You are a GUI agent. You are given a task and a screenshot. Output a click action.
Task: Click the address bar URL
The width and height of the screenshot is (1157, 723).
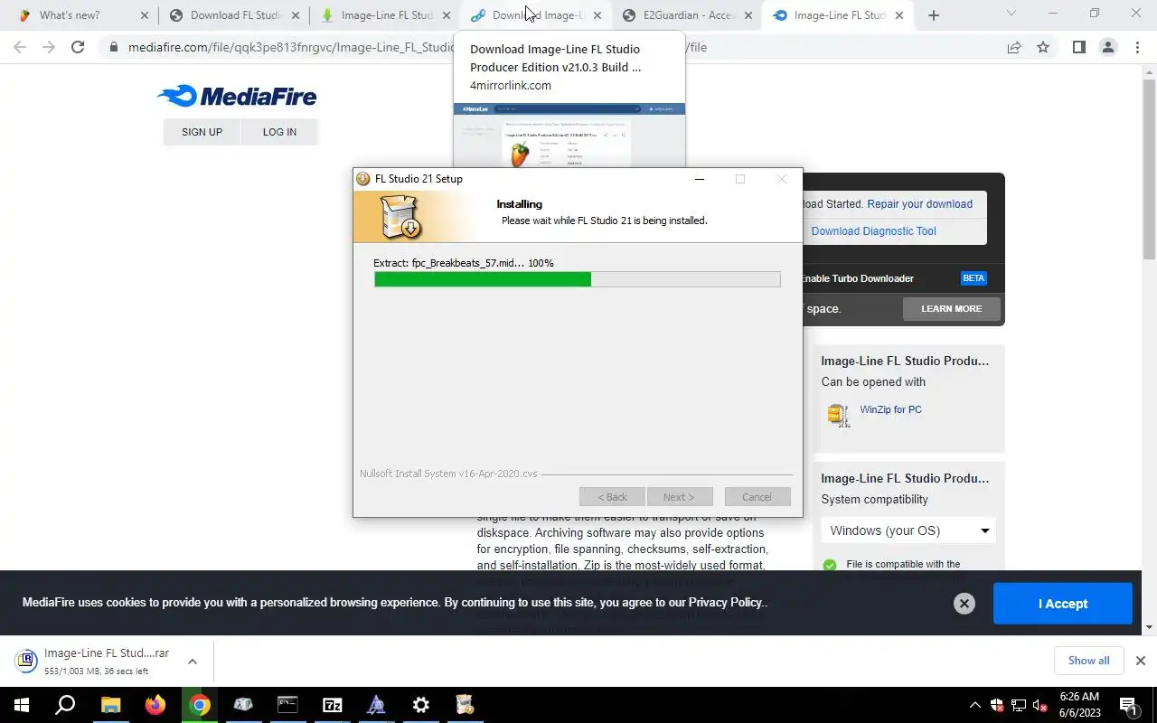pos(418,47)
